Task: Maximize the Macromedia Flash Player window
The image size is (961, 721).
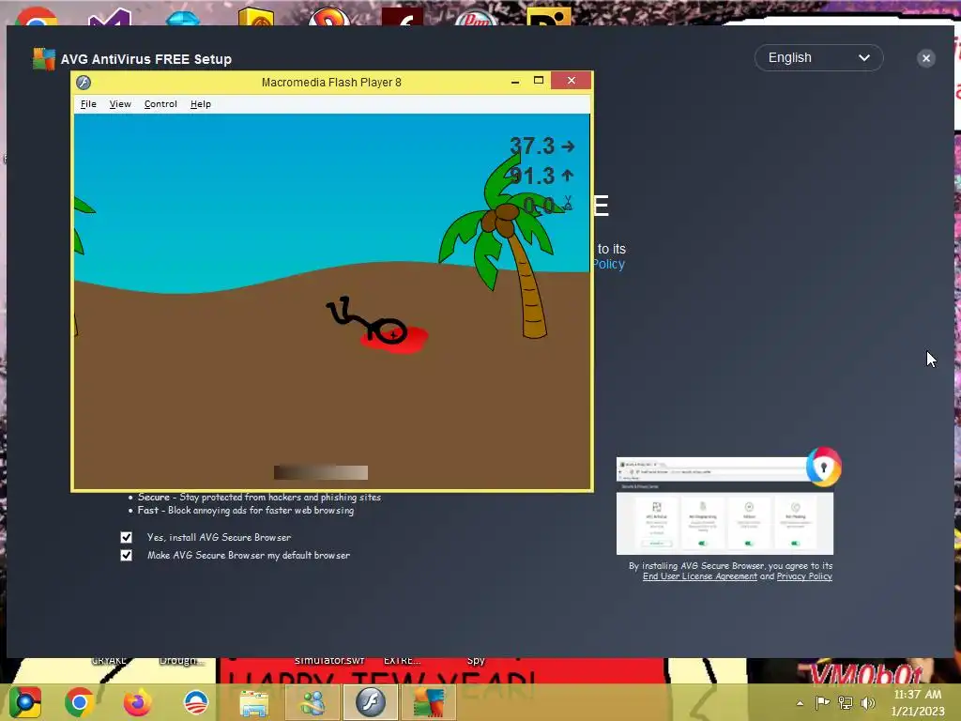Action: (539, 81)
